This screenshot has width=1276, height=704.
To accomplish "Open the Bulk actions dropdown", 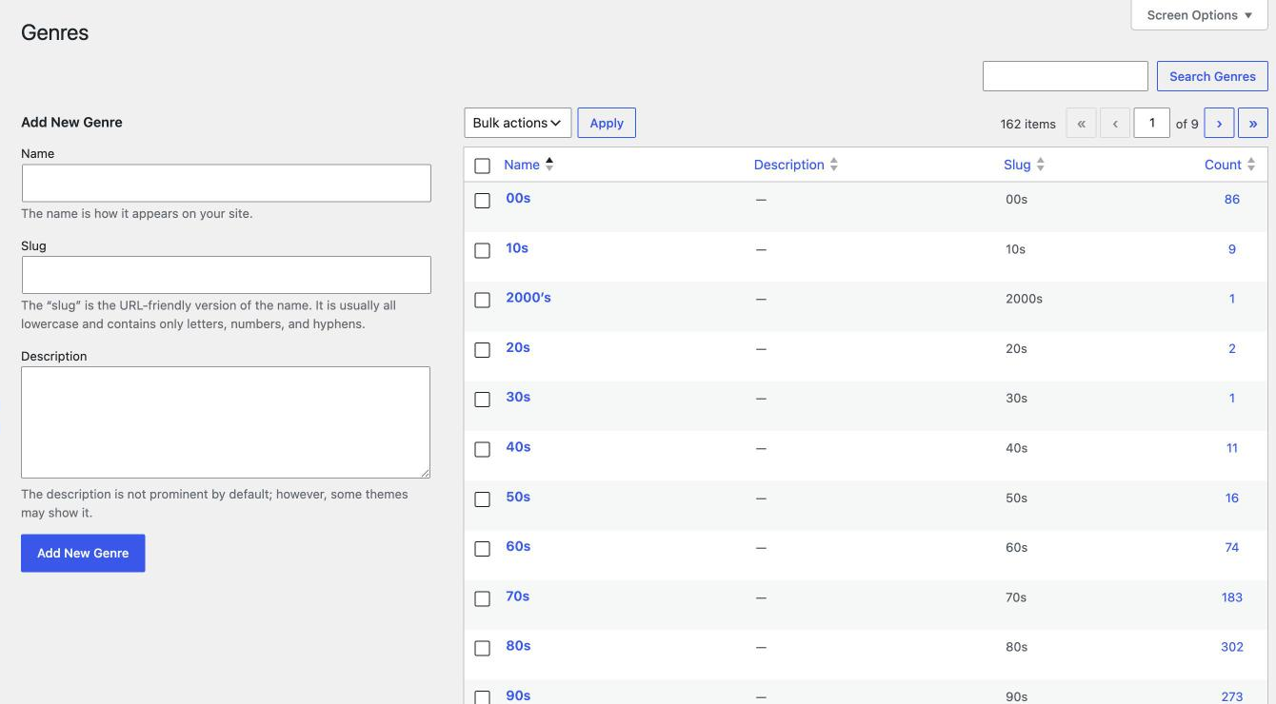I will coord(518,123).
